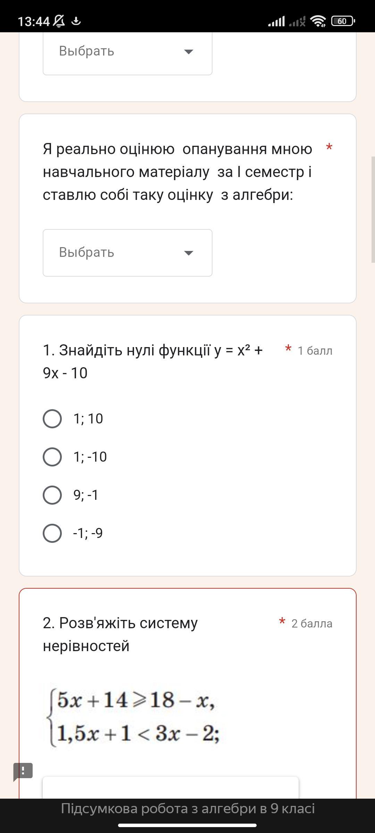Tap the Wi-Fi status icon
The width and height of the screenshot is (375, 833).
[318, 21]
